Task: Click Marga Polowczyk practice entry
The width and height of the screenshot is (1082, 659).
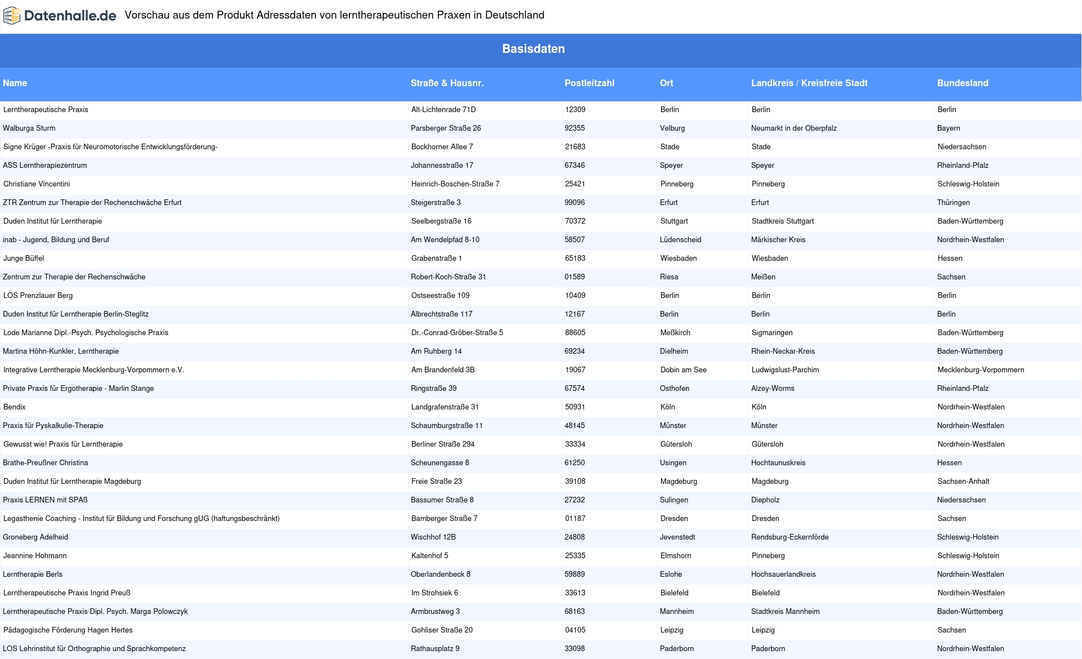Action: point(95,612)
